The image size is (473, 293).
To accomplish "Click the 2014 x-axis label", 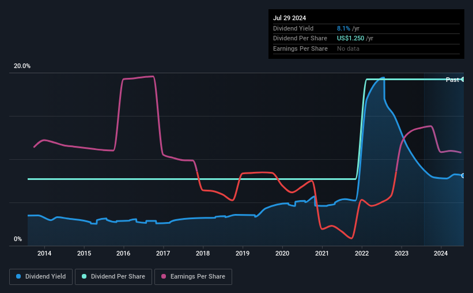I will click(44, 253).
